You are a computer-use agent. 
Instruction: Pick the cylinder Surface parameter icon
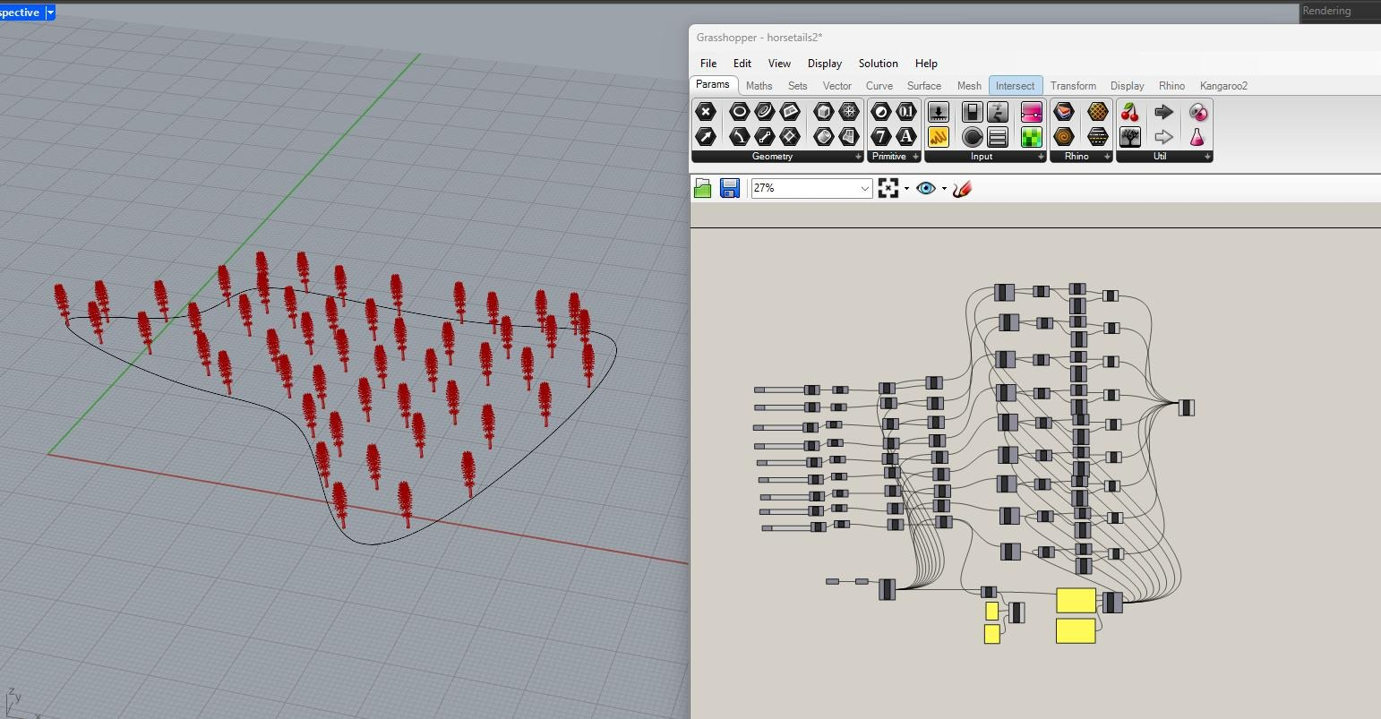click(x=823, y=136)
